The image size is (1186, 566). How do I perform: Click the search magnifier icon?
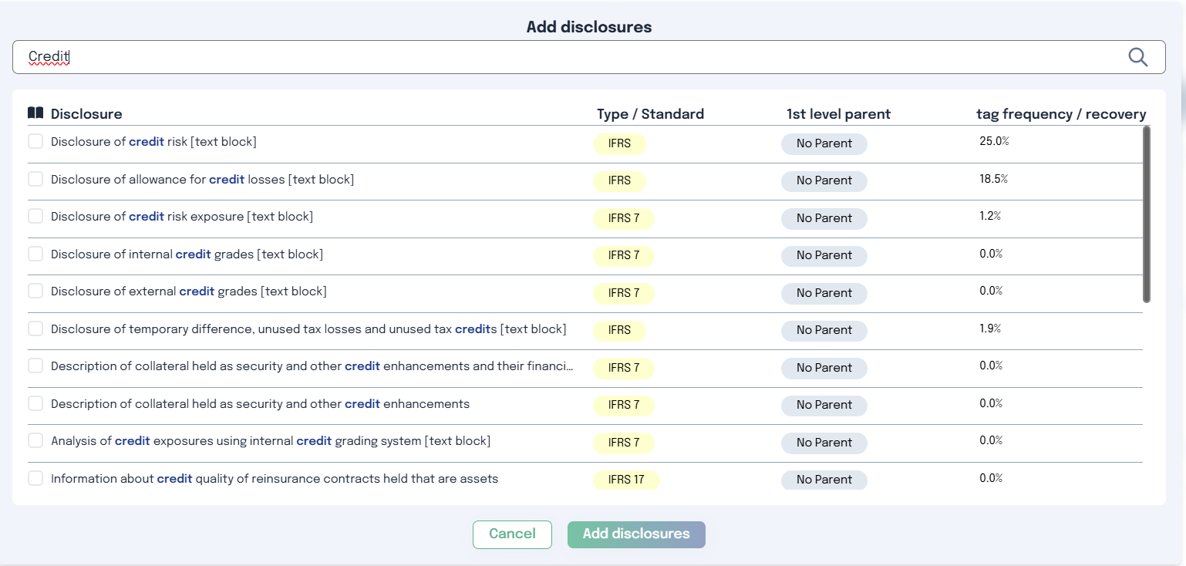click(x=1137, y=56)
